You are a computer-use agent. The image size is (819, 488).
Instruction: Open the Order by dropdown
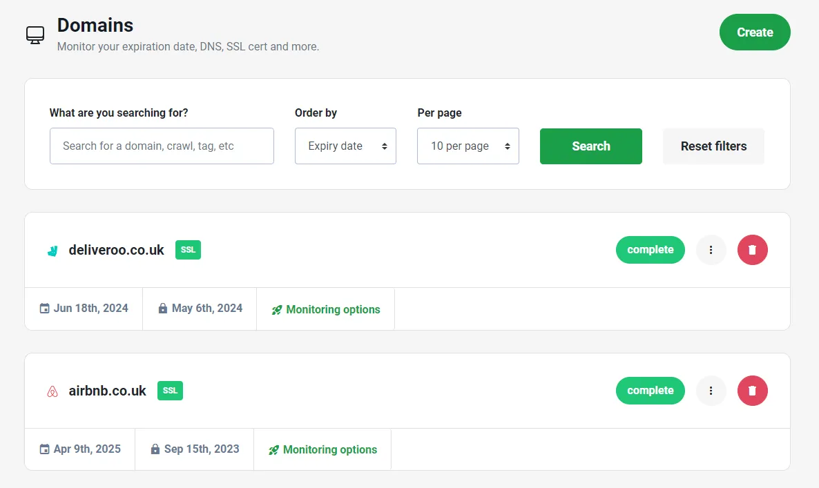coord(345,146)
